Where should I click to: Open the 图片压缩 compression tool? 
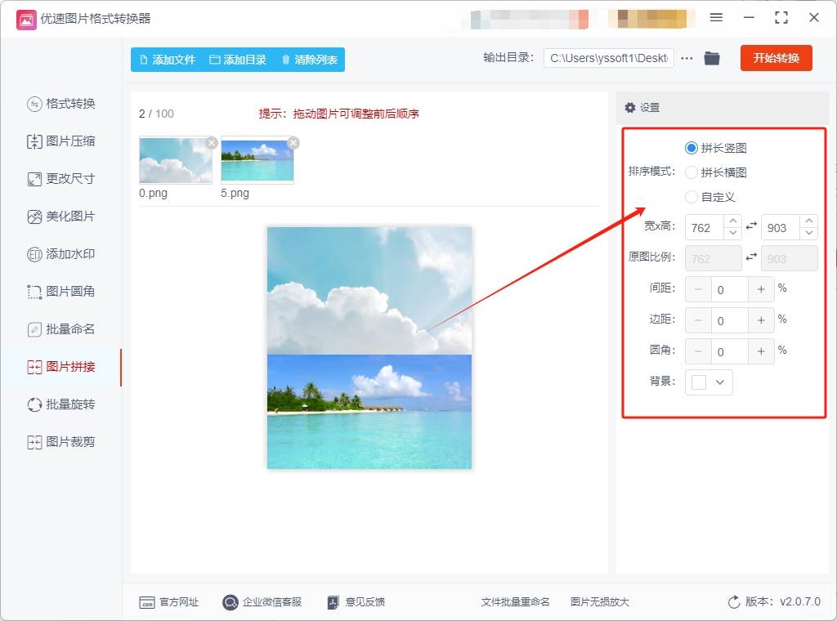coord(61,141)
